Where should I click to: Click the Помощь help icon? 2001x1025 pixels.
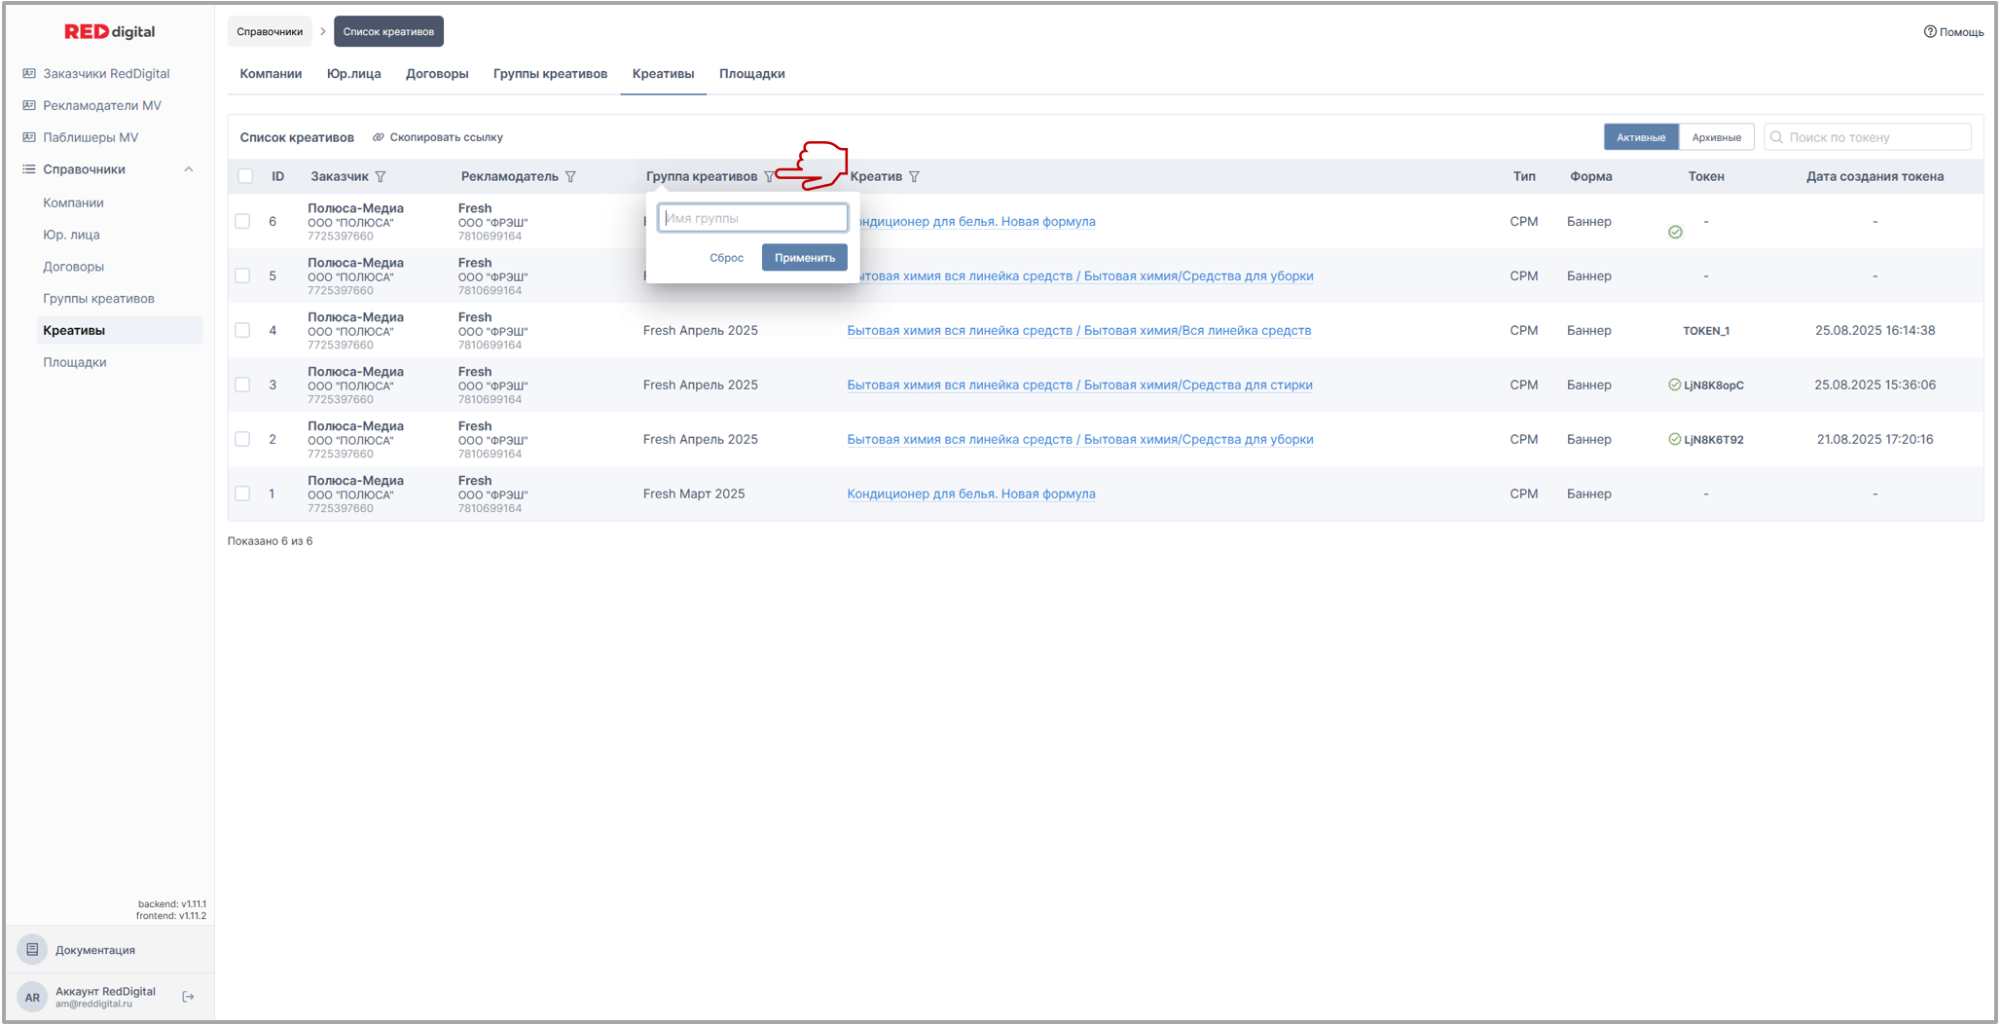pyautogui.click(x=1929, y=32)
